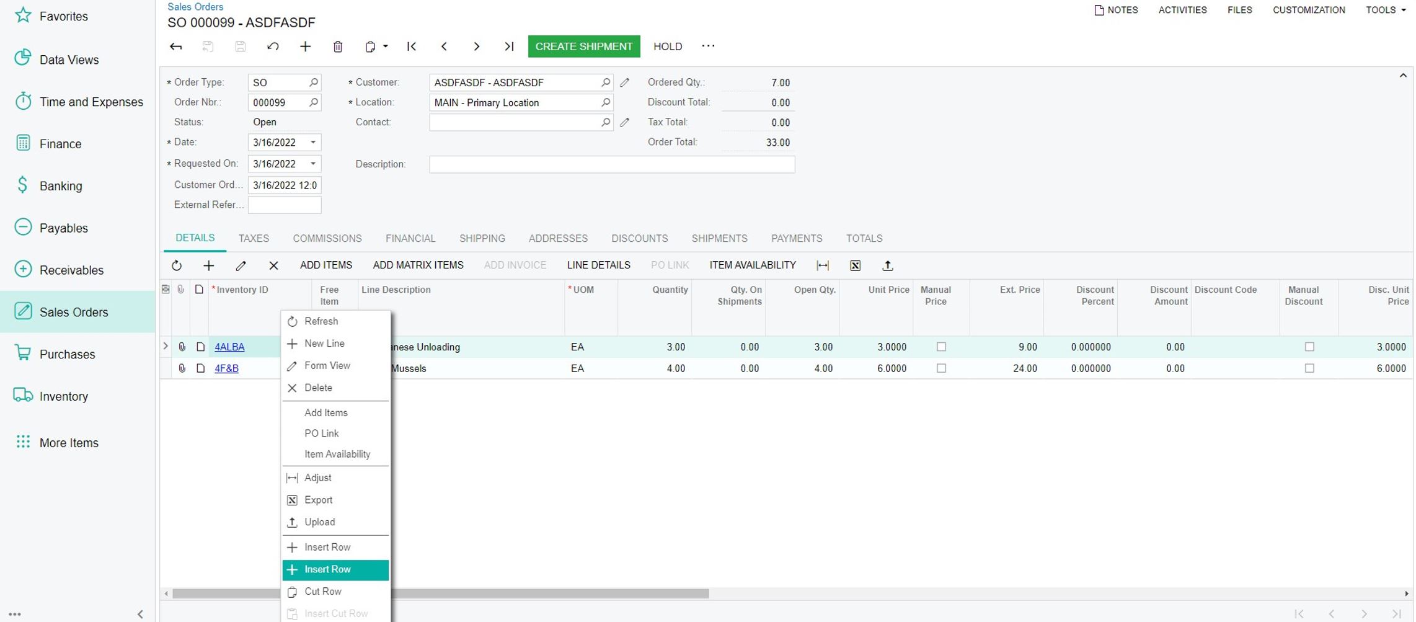Click the Item Availability button
Viewport: 1416px width, 622px height.
tap(753, 265)
